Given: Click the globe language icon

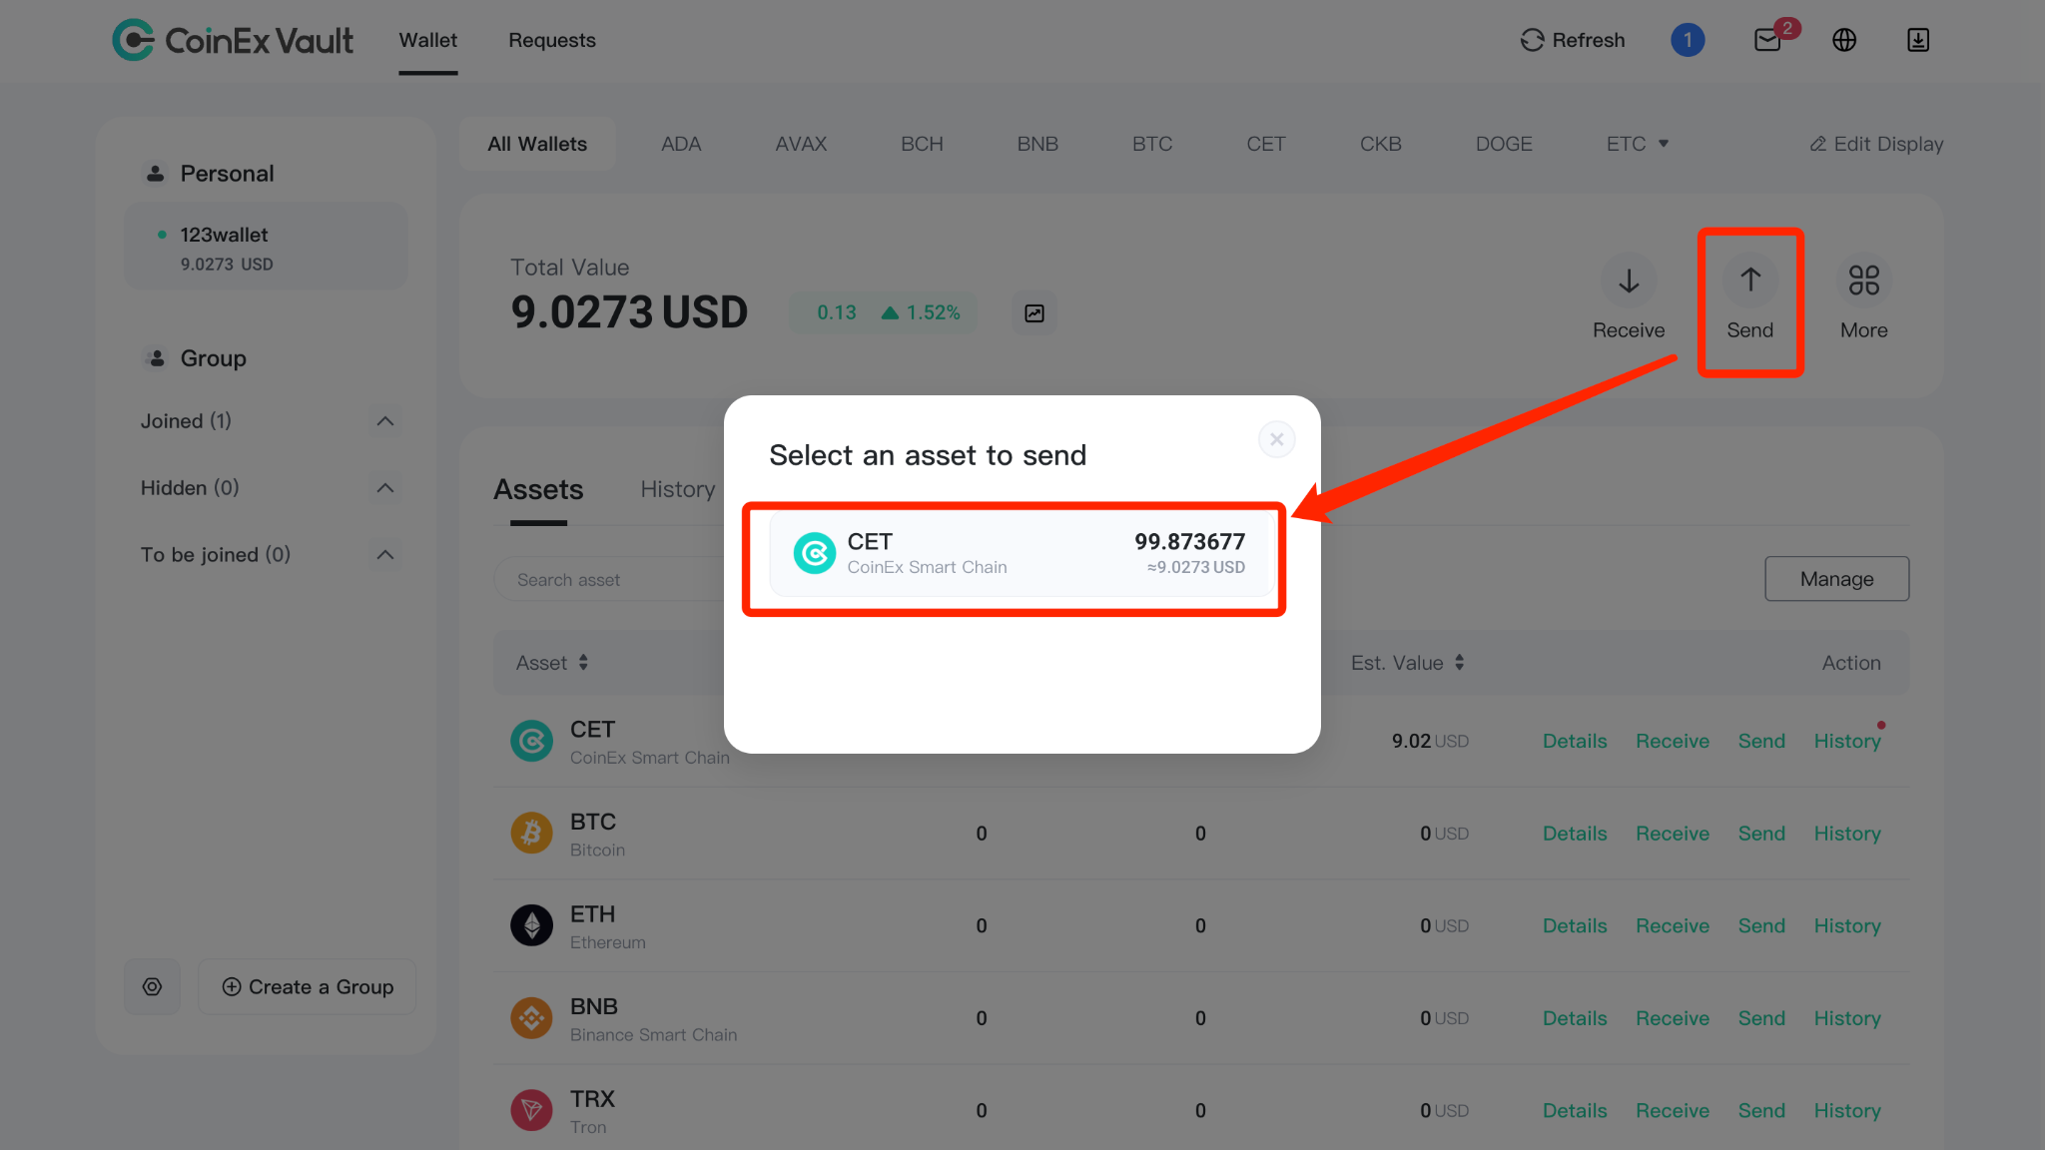Looking at the screenshot, I should coord(1844,40).
